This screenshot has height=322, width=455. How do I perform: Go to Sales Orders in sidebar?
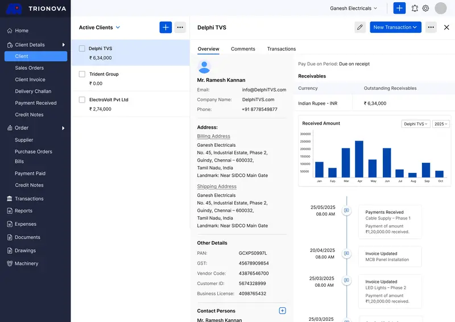[x=29, y=68]
